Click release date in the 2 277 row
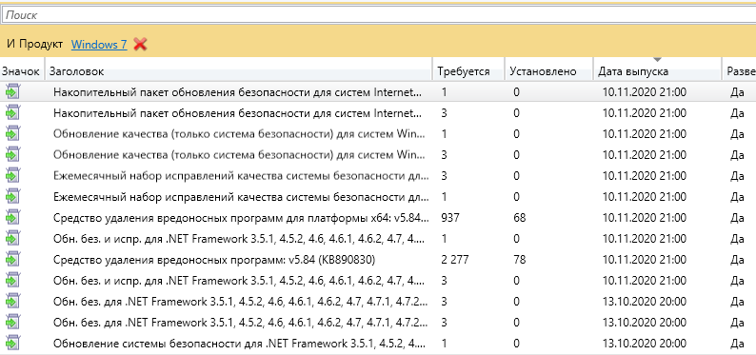This screenshot has width=756, height=355. (x=645, y=260)
